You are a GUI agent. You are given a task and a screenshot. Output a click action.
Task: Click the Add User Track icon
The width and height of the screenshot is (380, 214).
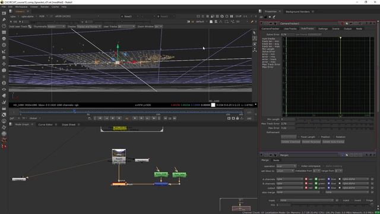(30, 26)
